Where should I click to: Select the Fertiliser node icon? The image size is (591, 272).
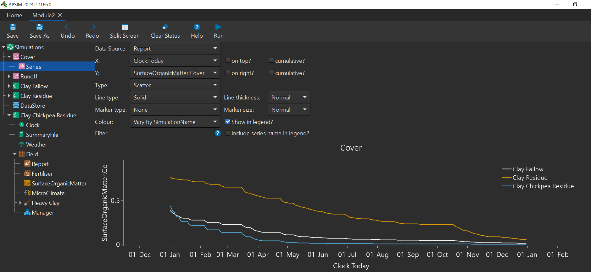click(x=27, y=173)
